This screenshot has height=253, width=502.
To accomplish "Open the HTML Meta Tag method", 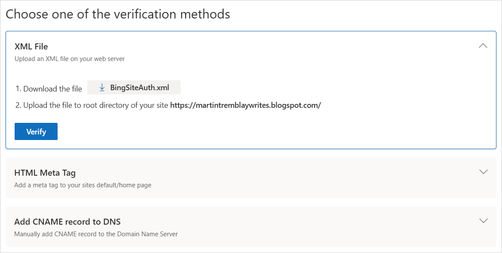I will 45,173.
